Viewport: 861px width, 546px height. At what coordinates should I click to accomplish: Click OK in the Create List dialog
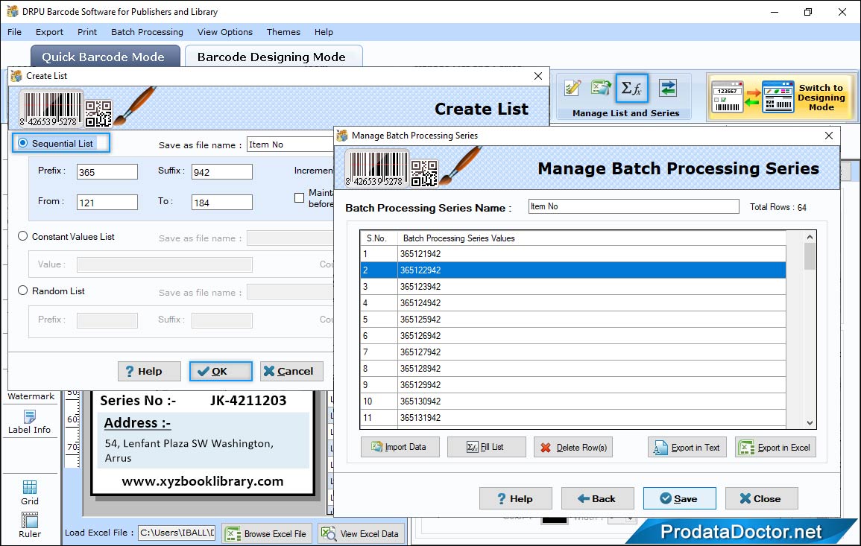[x=221, y=371]
